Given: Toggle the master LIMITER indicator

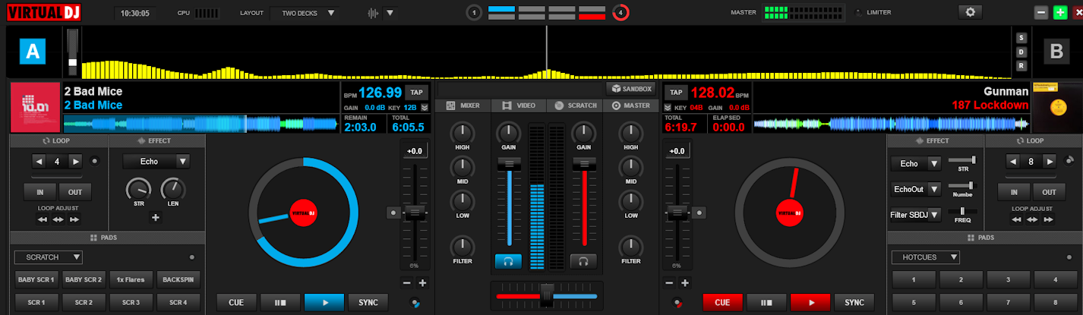Looking at the screenshot, I should 860,12.
